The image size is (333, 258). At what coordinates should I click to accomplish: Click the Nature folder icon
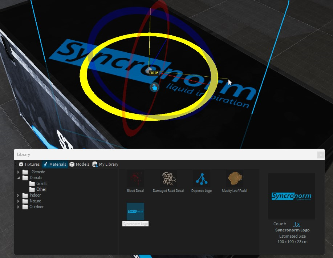25,201
